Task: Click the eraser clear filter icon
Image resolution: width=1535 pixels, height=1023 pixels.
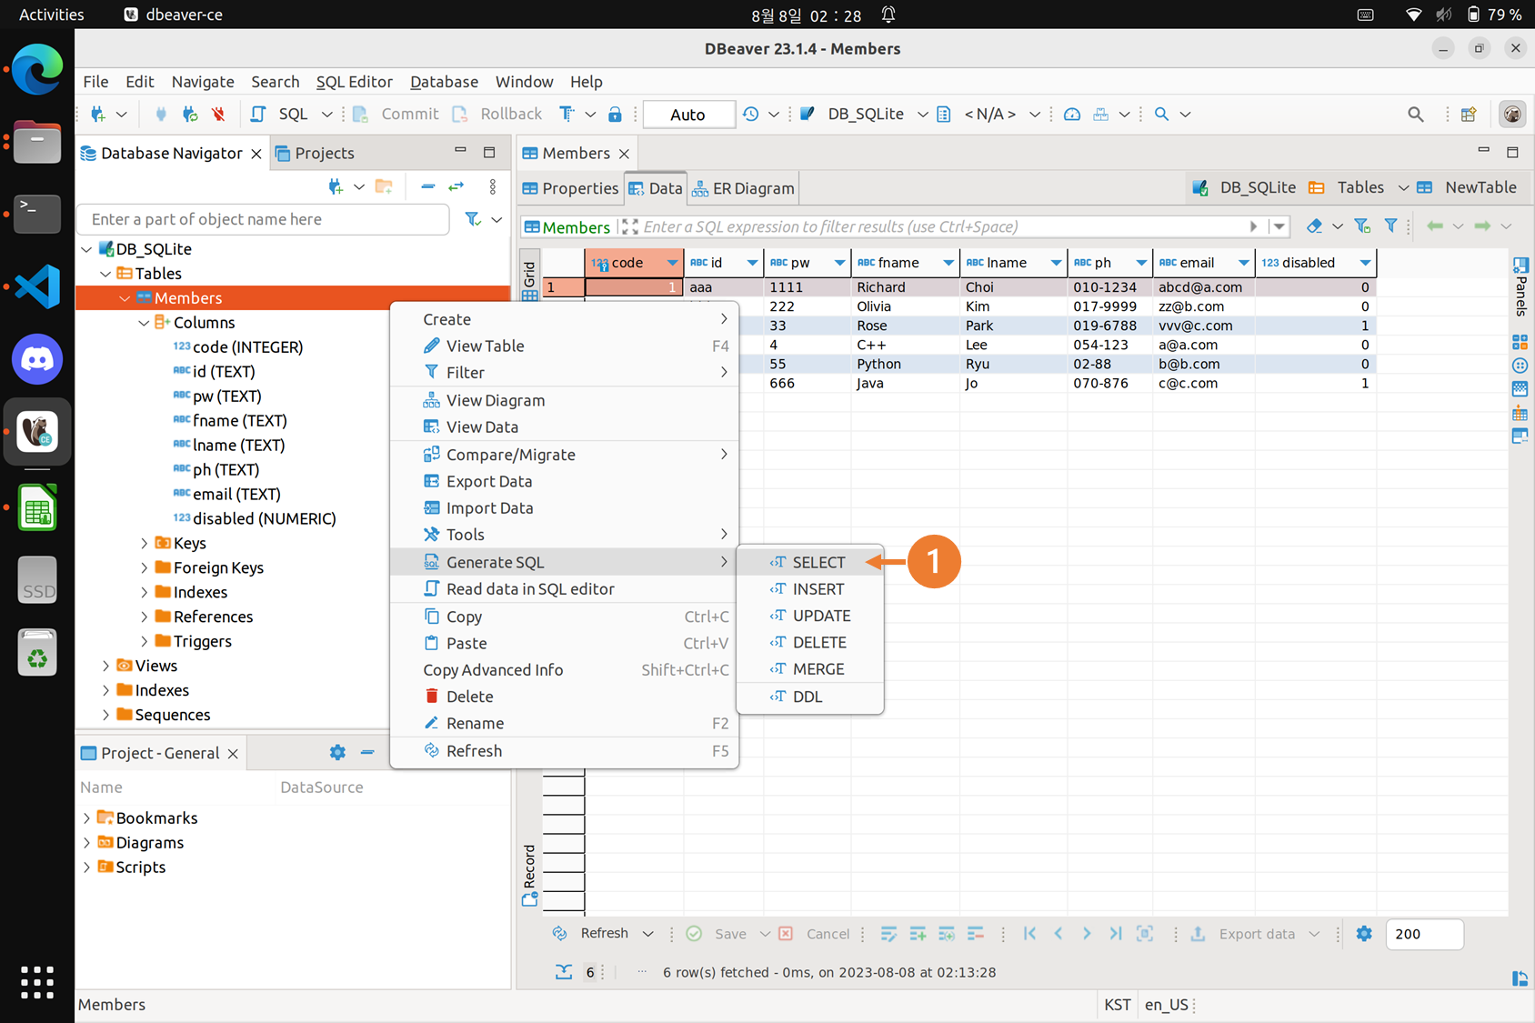Action: click(x=1314, y=226)
